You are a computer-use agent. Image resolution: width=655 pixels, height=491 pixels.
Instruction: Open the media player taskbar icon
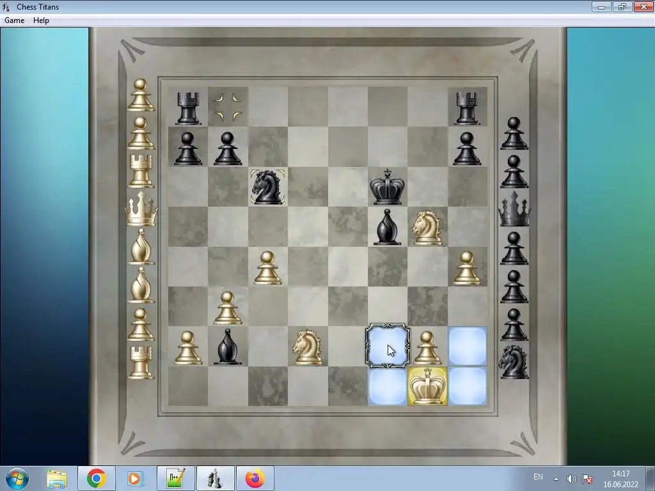(136, 478)
